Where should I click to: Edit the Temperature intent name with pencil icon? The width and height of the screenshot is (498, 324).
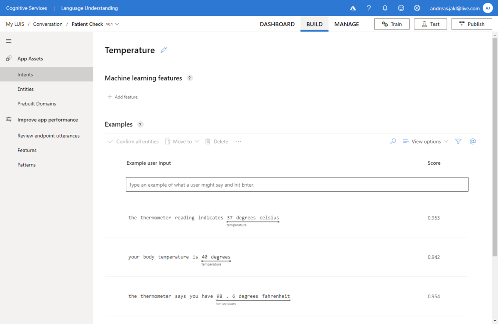click(163, 49)
